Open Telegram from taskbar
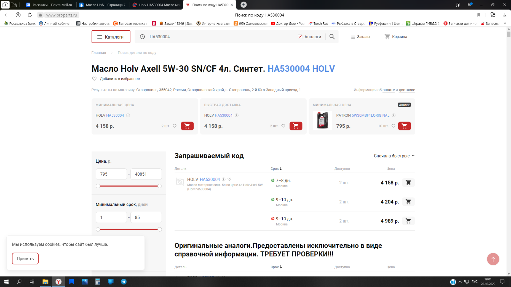The height and width of the screenshot is (287, 511). (x=124, y=282)
